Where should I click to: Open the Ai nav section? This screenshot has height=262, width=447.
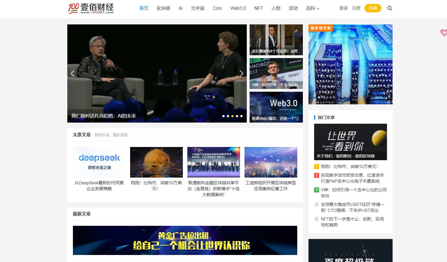tap(181, 8)
